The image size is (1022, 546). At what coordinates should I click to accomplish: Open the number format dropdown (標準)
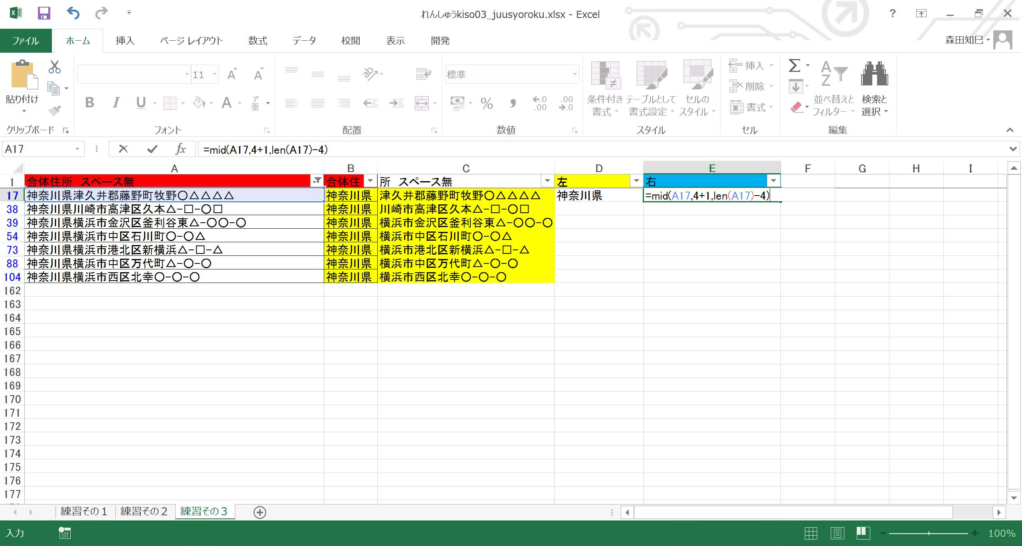click(575, 74)
